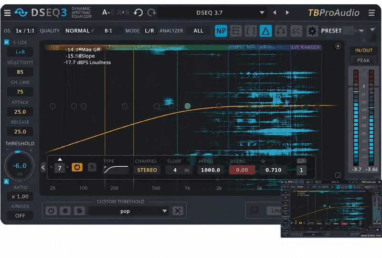The height and width of the screenshot is (258, 382).
Task: Open the filter TYPE shape selector
Action: pos(116,170)
